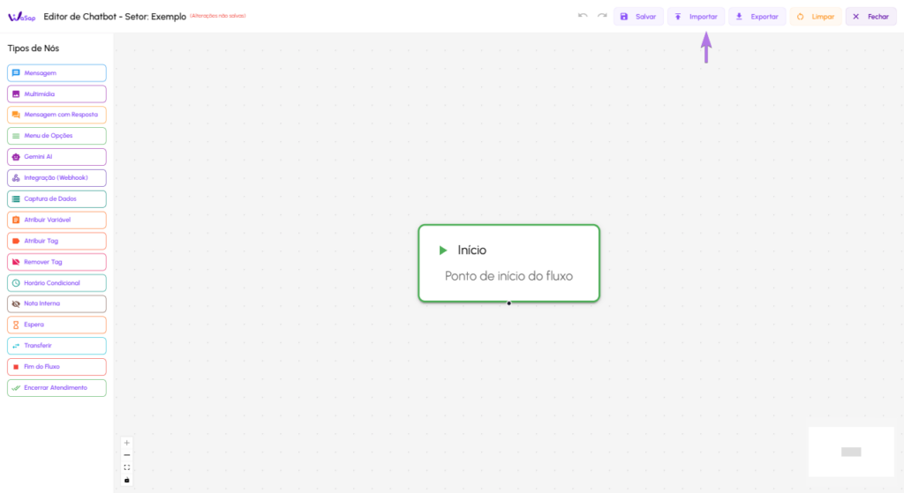Viewport: 904px width, 493px height.
Task: Click the Início node output handle
Action: (508, 303)
